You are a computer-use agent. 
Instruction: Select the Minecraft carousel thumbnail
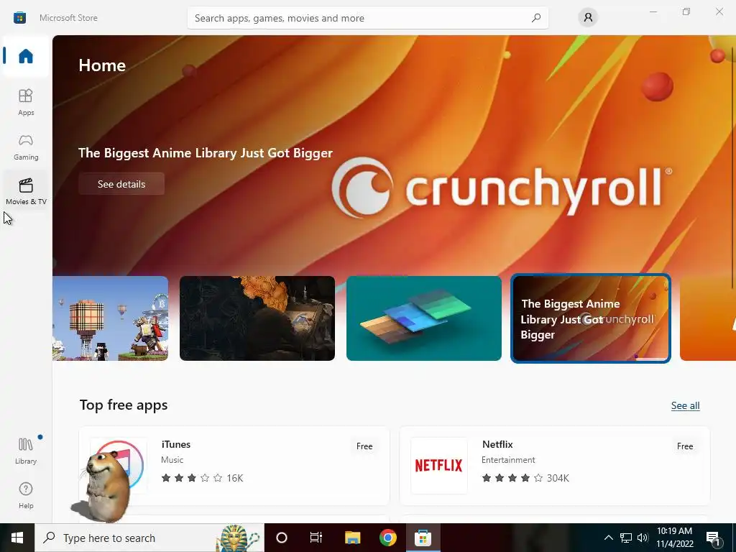click(x=110, y=318)
